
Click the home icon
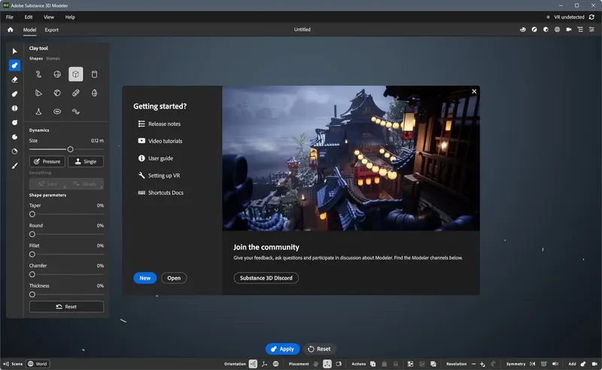11,29
